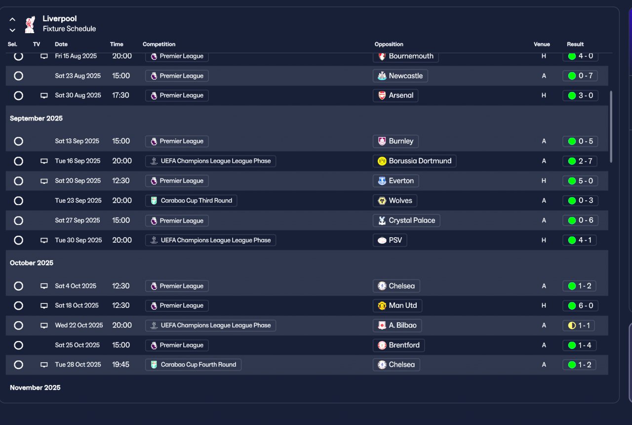The height and width of the screenshot is (425, 632).
Task: Click the Carabao Cup Third Round logo
Action: pos(154,201)
